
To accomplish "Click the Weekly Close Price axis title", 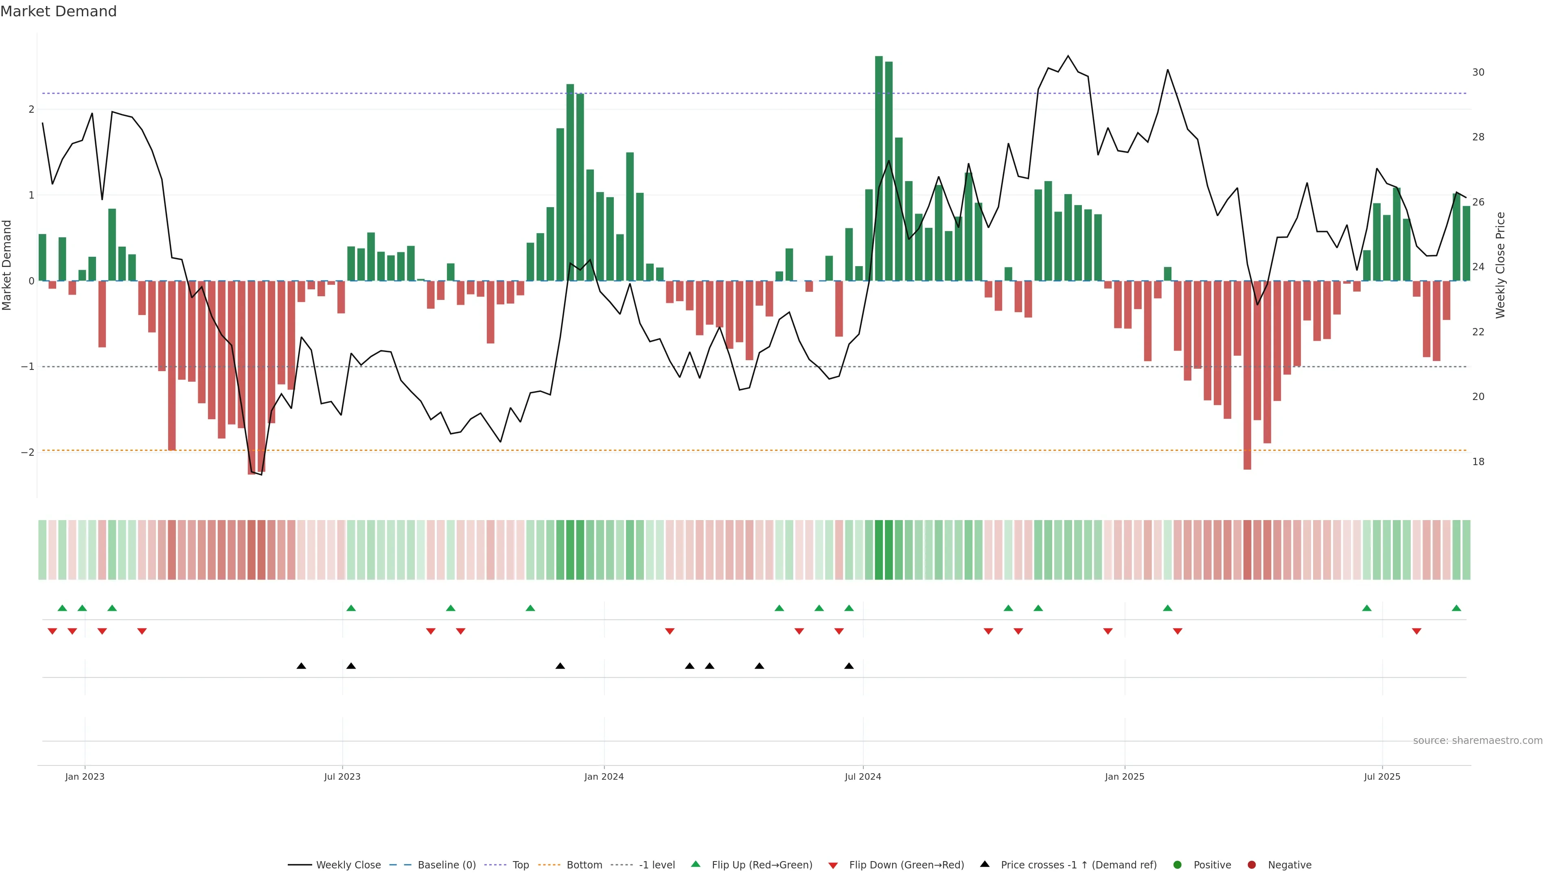I will point(1500,265).
